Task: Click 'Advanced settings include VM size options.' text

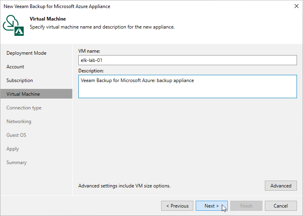Action: (x=124, y=186)
